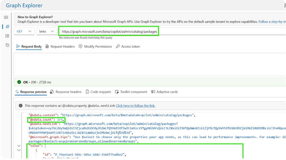Switch to the Modify Permissions tab
Screen dimensions: 286x160
point(95,46)
